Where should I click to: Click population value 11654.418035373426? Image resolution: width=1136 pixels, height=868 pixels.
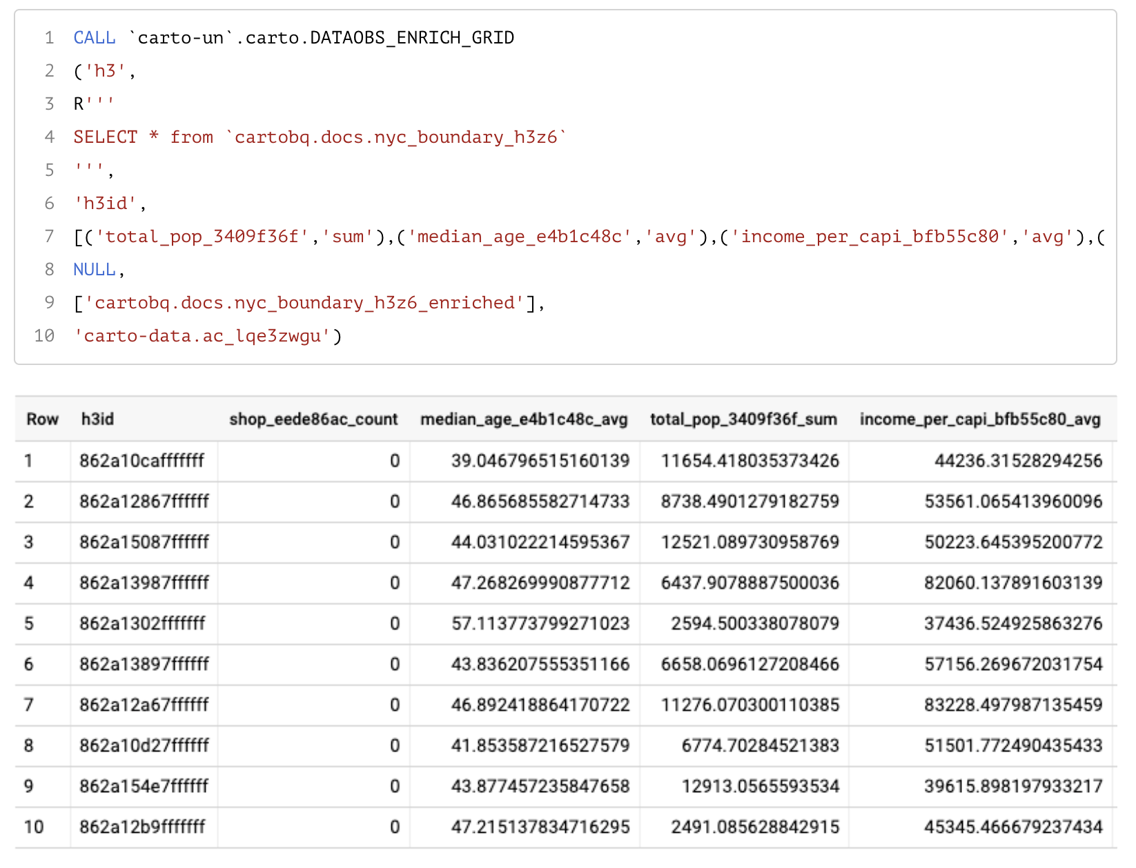pos(750,460)
